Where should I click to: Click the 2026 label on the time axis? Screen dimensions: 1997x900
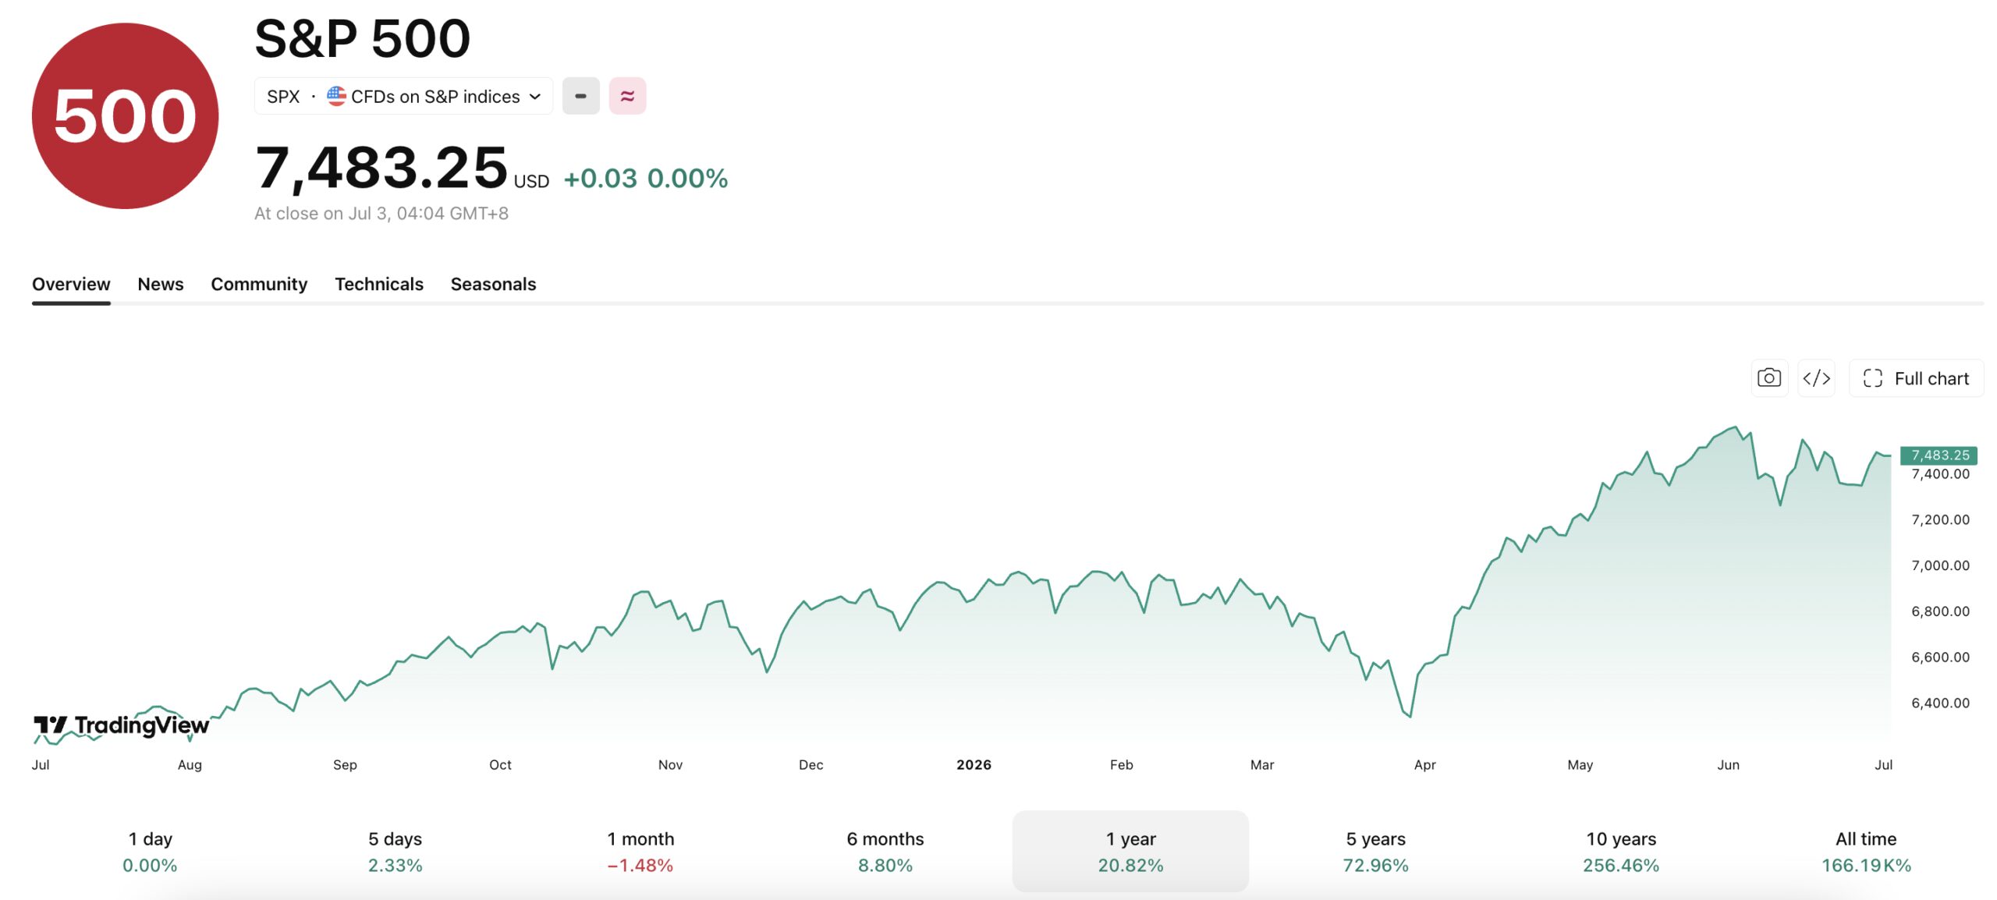(974, 764)
